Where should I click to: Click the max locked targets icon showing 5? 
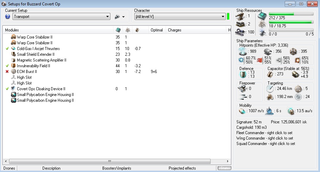coord(298,89)
